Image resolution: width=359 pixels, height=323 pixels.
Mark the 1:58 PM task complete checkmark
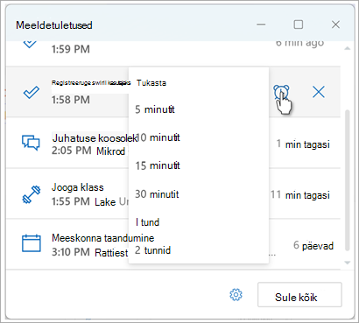[31, 93]
